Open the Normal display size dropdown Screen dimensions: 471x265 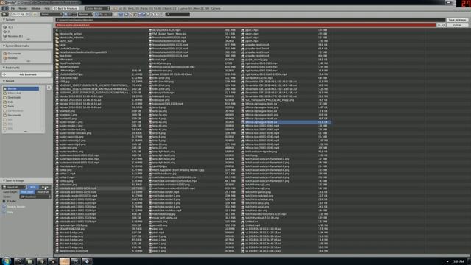(x=86, y=14)
